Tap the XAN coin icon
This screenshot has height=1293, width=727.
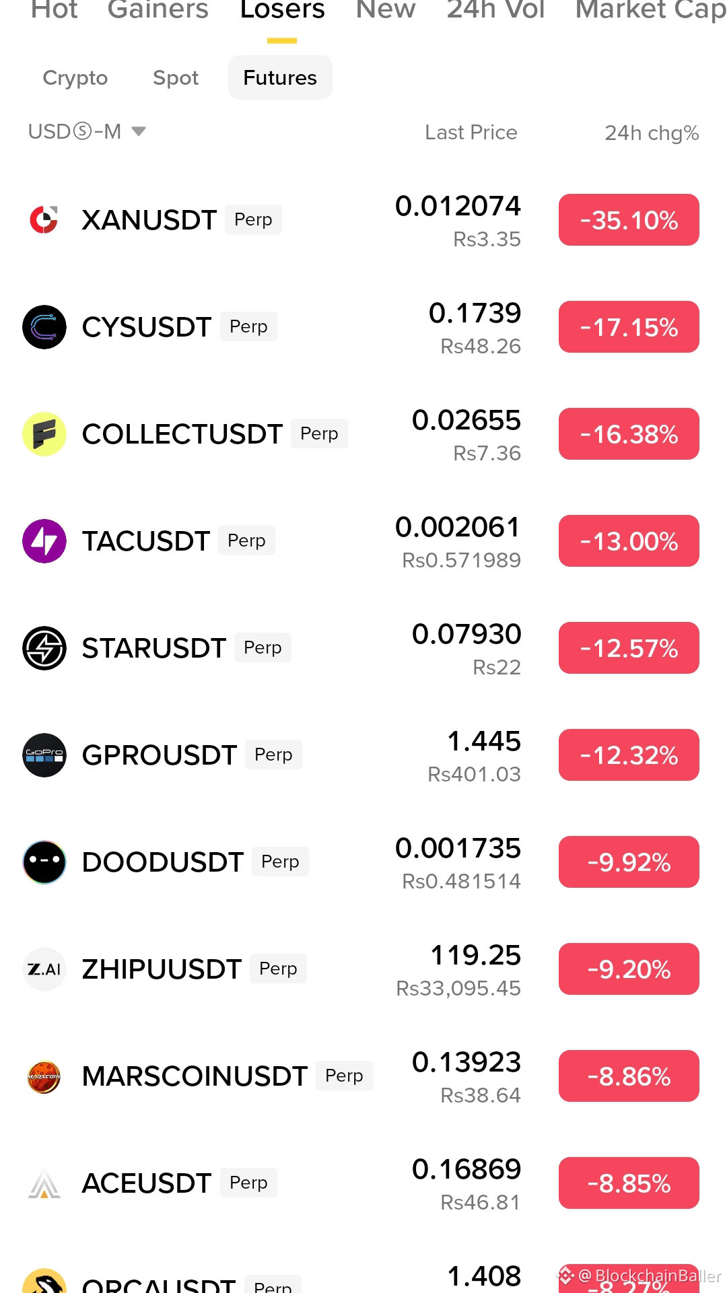click(x=44, y=220)
